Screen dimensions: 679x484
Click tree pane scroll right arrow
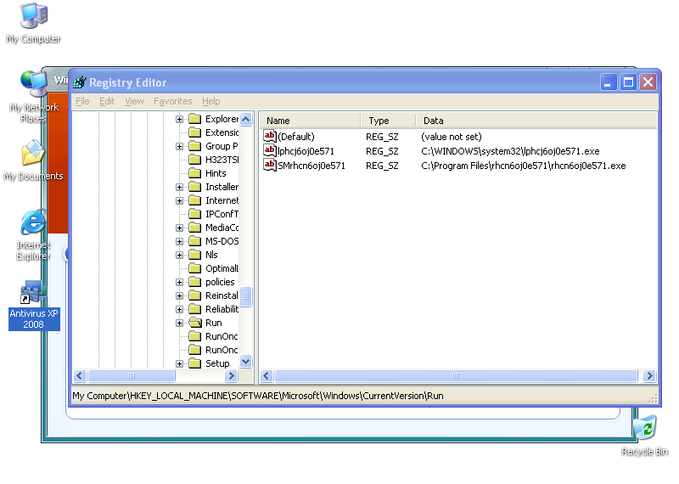click(231, 375)
